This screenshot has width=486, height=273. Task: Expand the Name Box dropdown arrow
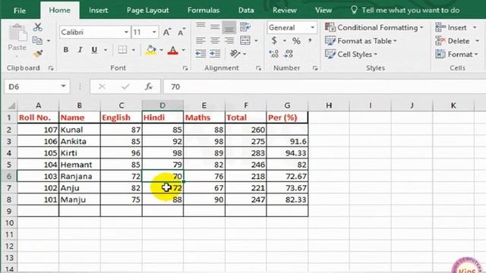[x=63, y=86]
